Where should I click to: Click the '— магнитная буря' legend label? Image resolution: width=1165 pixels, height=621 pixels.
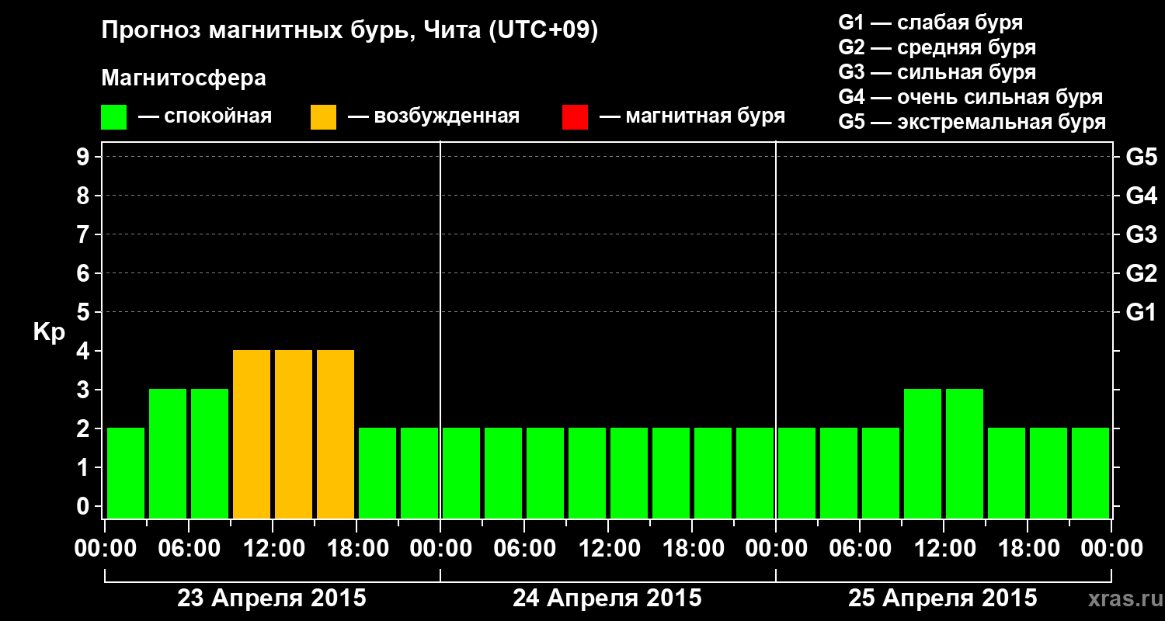693,117
